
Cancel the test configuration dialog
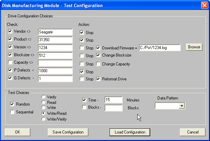tap(193, 132)
